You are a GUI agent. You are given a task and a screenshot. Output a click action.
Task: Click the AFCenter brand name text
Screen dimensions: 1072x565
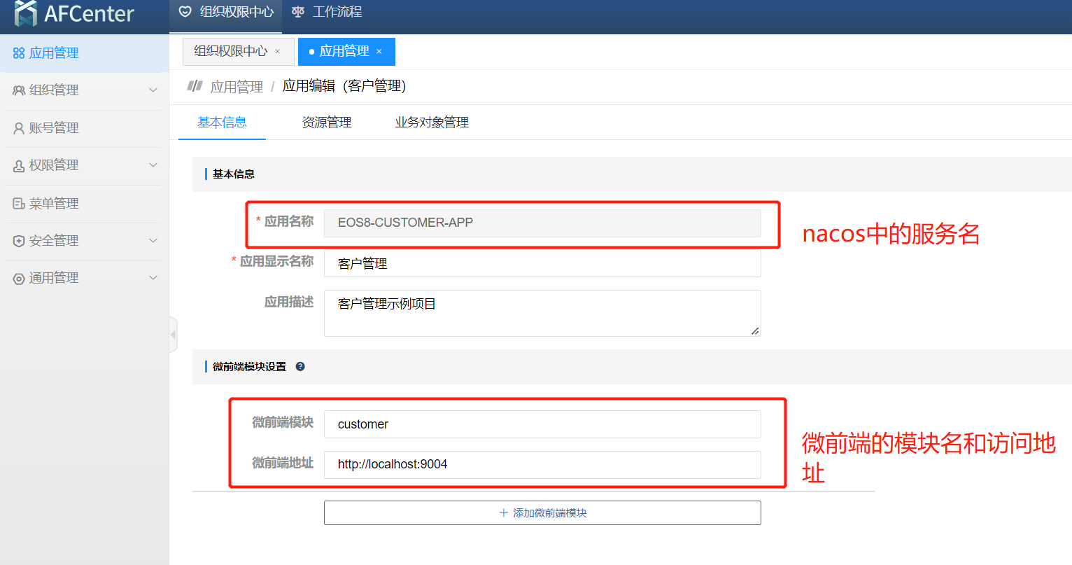click(x=89, y=14)
